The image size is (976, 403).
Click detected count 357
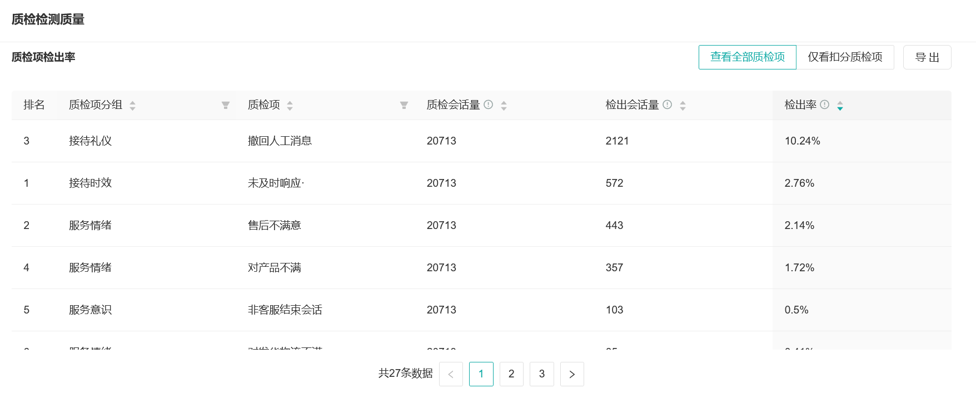tap(614, 268)
